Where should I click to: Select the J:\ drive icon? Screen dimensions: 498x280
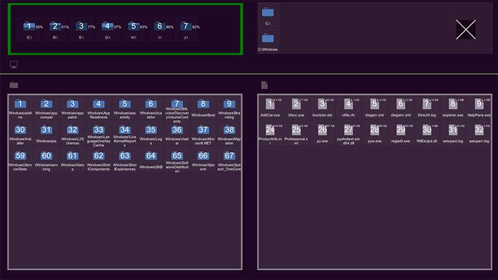185,27
